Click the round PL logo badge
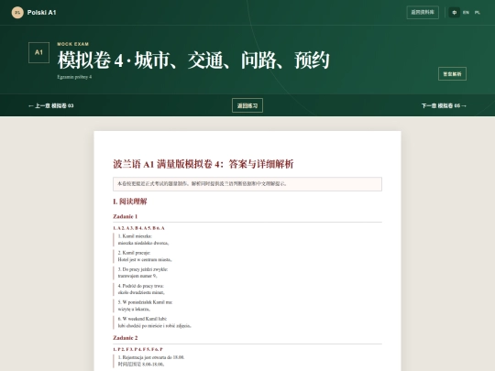The image size is (495, 371). pyautogui.click(x=17, y=13)
